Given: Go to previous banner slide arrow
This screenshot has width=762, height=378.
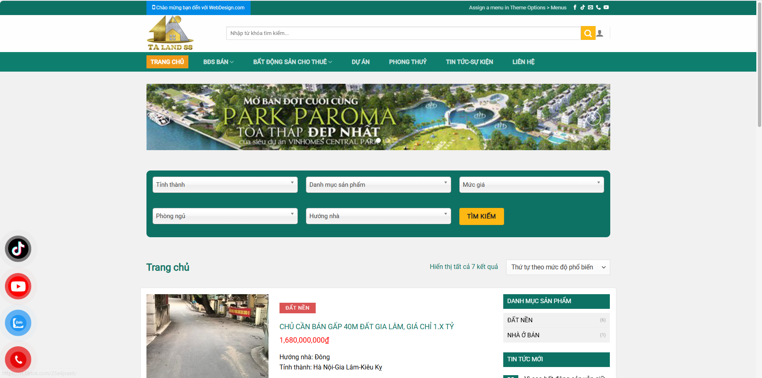Looking at the screenshot, I should [x=163, y=118].
